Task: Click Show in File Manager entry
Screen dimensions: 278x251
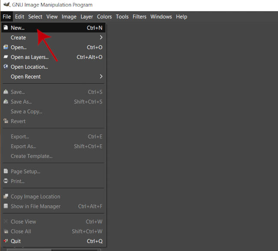Action: pos(53,206)
